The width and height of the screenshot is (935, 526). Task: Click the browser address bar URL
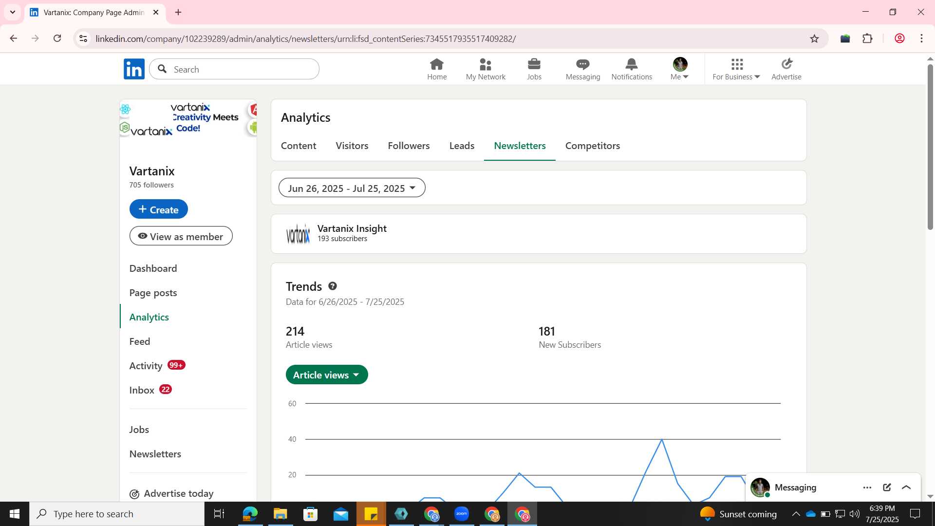pos(306,38)
